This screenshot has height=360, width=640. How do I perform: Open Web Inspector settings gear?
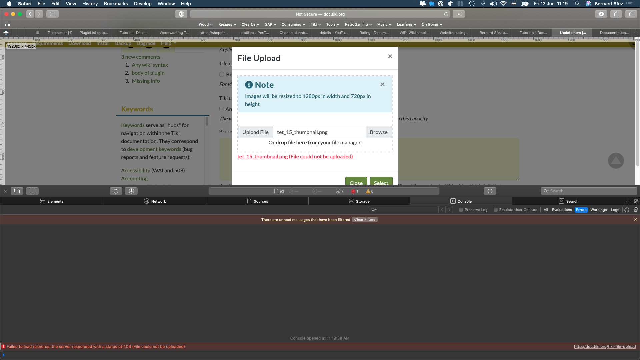636,201
